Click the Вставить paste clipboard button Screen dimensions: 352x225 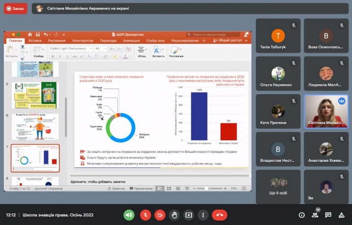point(11,52)
